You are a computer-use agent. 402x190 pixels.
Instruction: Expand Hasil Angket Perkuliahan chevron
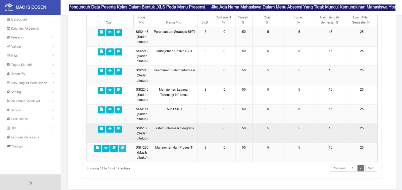coord(53,83)
